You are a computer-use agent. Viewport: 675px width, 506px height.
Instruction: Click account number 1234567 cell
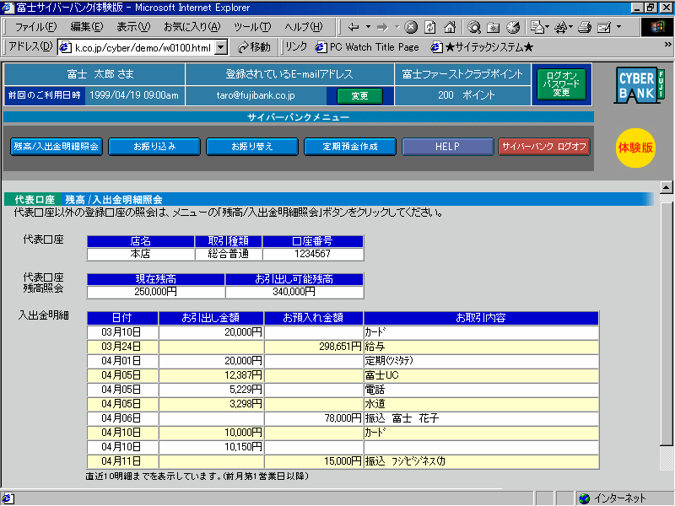313,254
